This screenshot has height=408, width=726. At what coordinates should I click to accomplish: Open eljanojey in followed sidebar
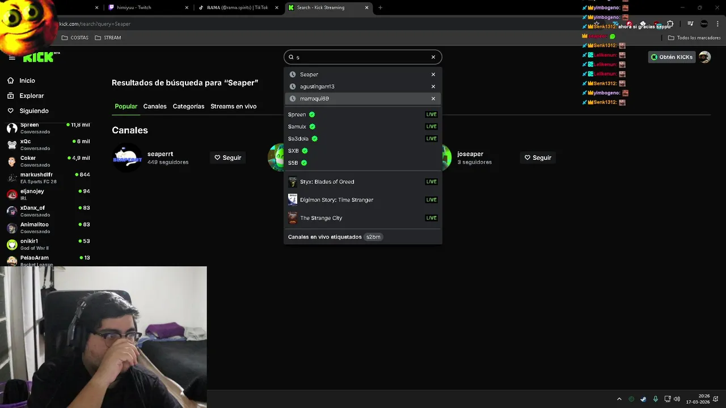tap(48, 194)
